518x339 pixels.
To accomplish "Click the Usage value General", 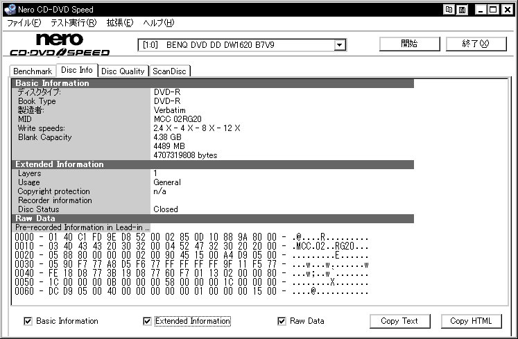I will coord(167,182).
